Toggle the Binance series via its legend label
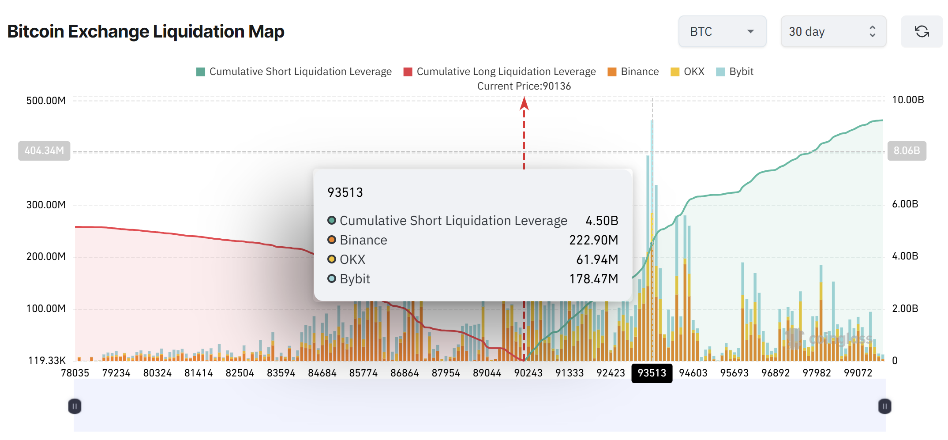948x440 pixels. click(x=640, y=71)
